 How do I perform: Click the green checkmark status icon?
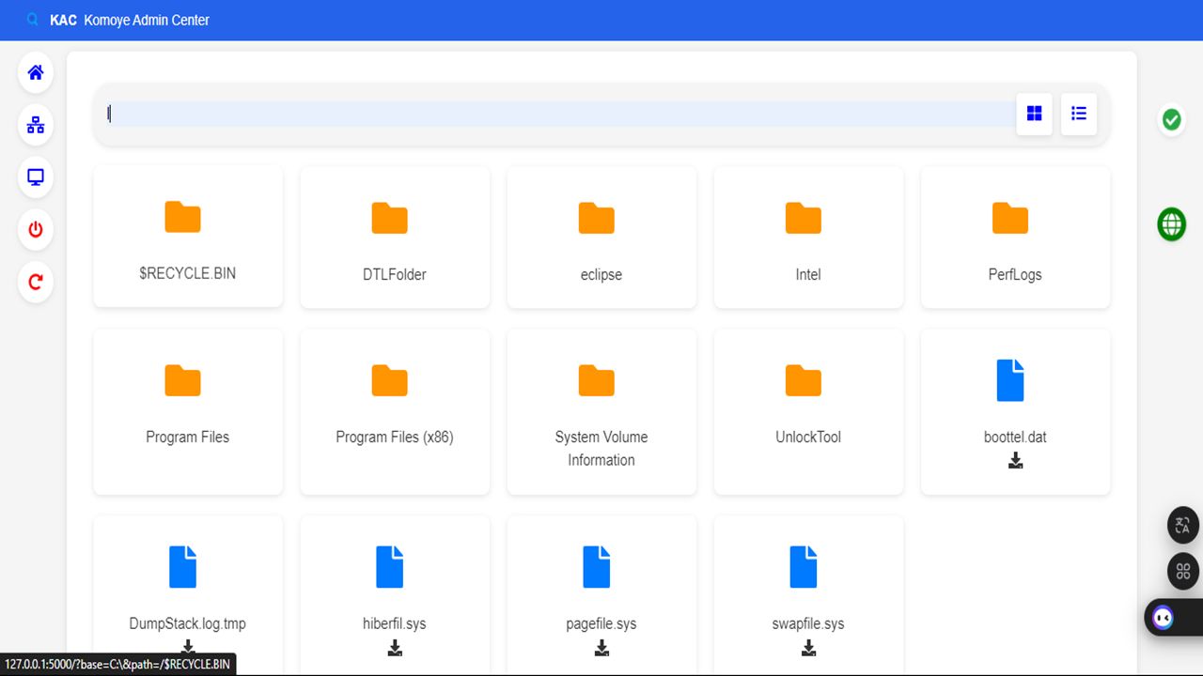(1171, 120)
